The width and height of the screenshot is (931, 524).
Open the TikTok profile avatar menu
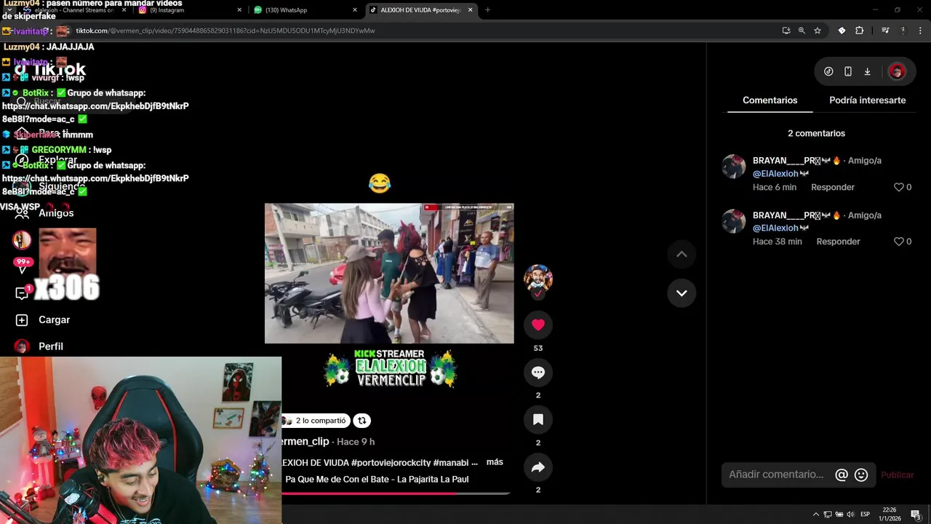(897, 71)
